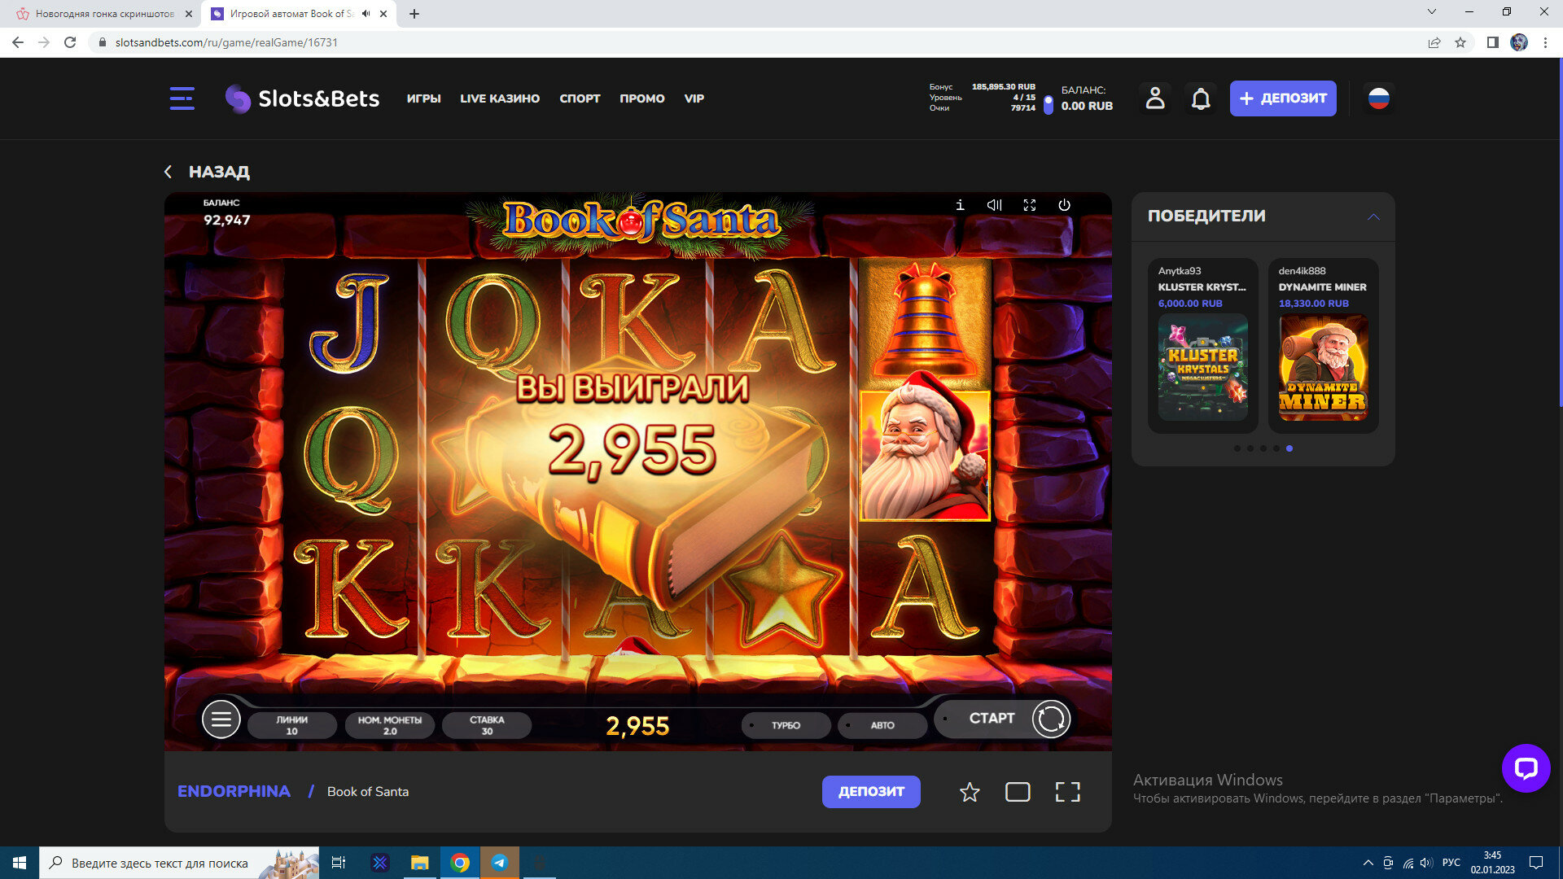
Task: Switch to theater mode rectangle icon
Action: [1018, 792]
